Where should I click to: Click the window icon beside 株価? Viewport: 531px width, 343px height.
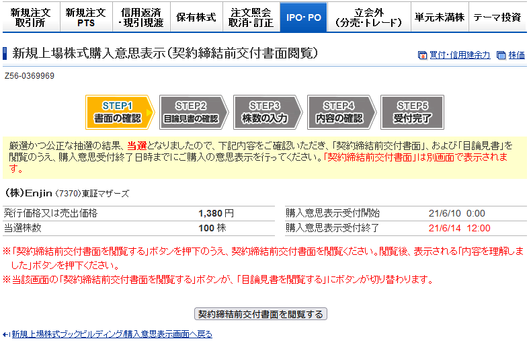[501, 56]
